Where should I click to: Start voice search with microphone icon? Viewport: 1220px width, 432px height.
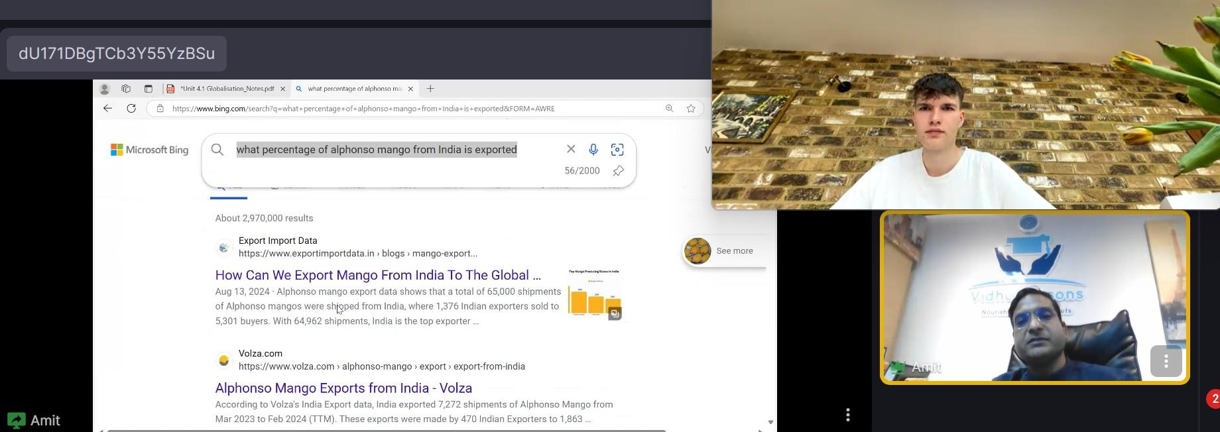[593, 150]
